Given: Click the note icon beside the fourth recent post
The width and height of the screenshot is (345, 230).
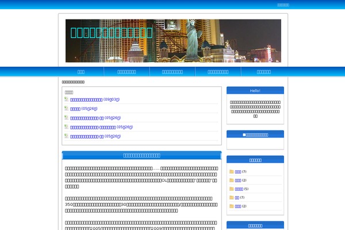Looking at the screenshot, I should tap(66, 126).
